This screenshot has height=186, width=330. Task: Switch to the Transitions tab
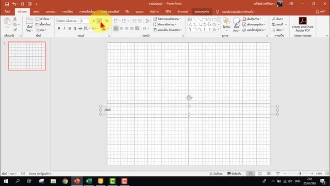(68, 11)
